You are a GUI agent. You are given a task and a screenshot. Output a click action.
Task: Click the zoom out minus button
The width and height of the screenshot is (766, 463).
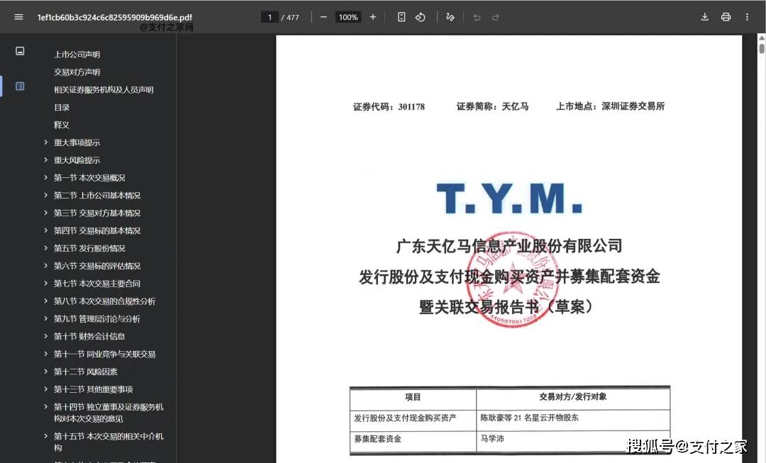(323, 16)
